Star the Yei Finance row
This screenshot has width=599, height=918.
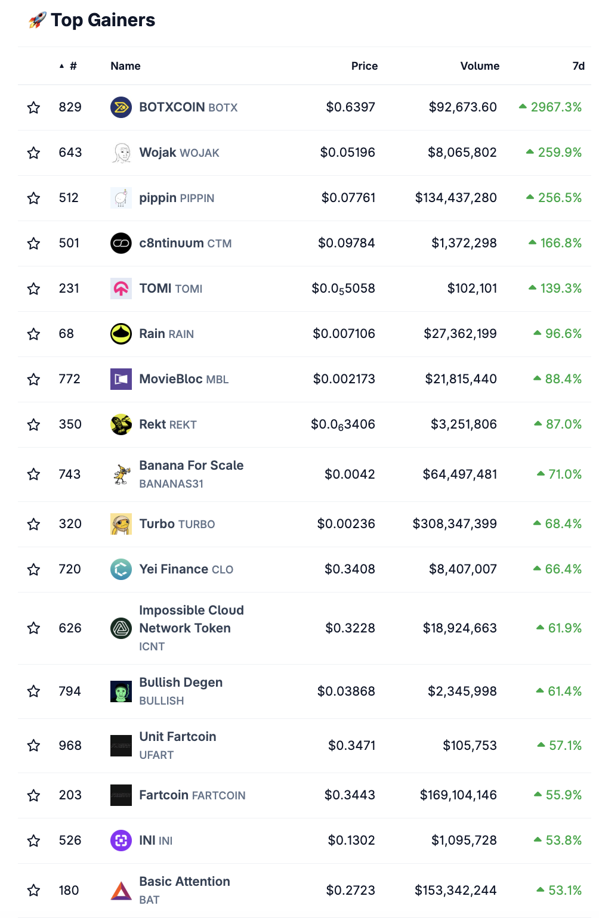pyautogui.click(x=33, y=569)
